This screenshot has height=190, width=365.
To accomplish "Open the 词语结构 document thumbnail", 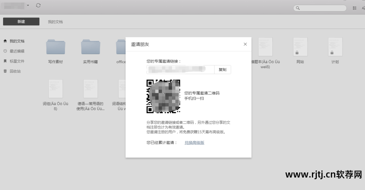I will point(122,89).
